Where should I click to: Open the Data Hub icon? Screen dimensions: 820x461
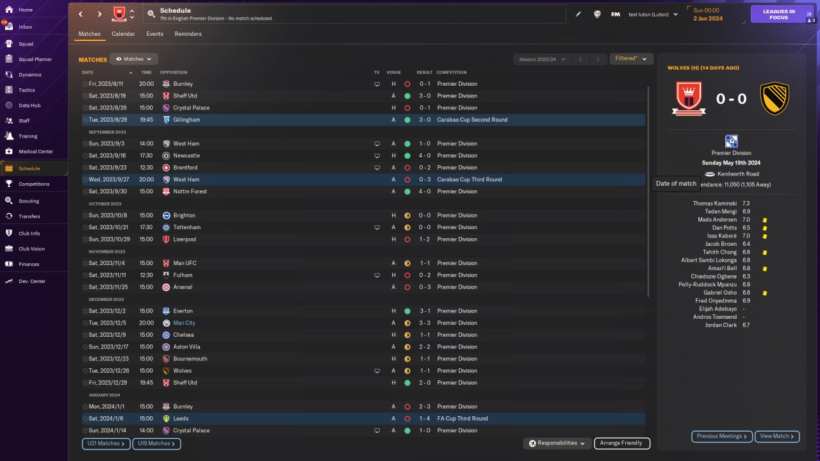[x=9, y=106]
